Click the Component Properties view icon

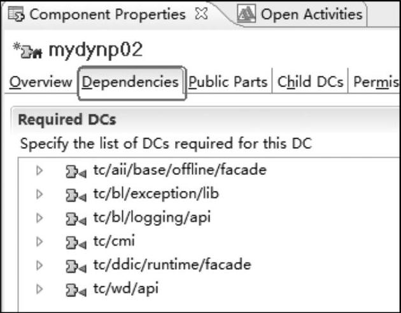tap(16, 14)
